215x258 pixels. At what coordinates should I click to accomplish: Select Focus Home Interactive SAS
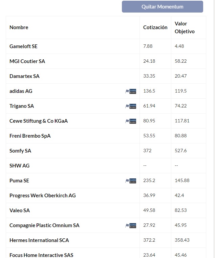(x=41, y=255)
